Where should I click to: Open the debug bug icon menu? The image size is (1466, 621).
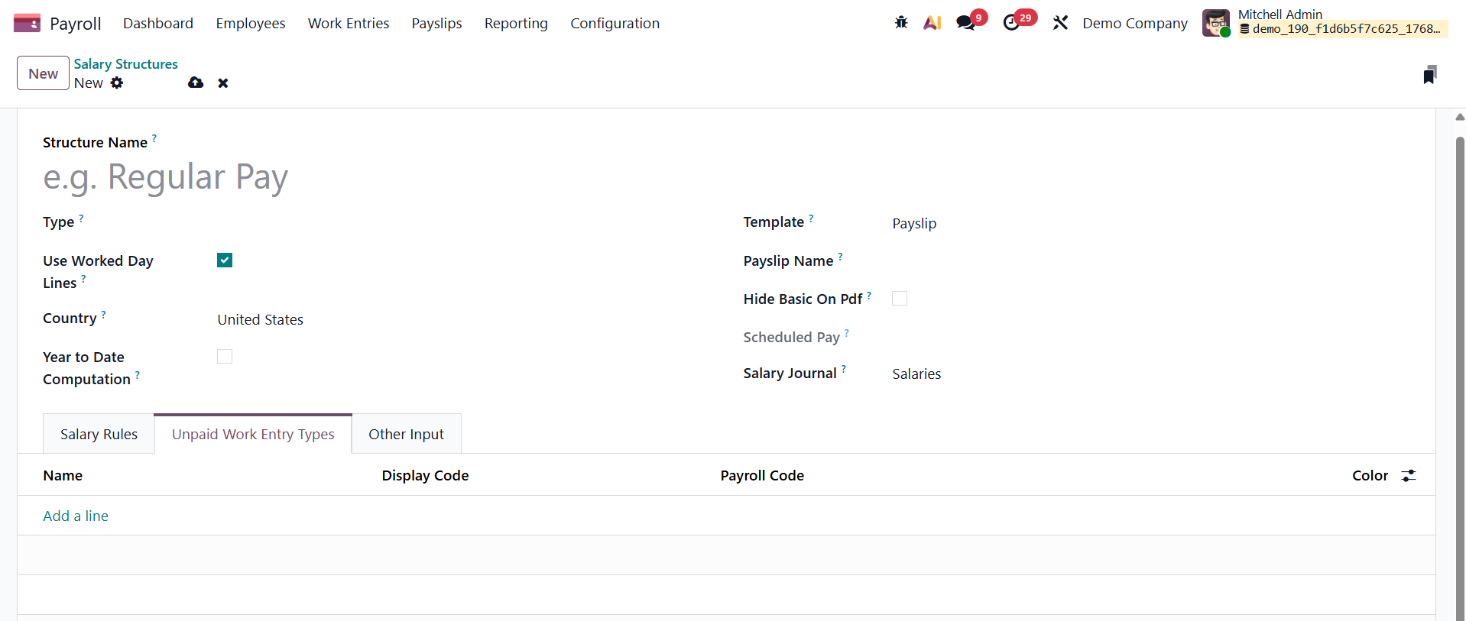(901, 23)
